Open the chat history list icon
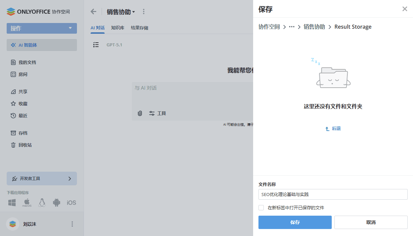 (96, 45)
